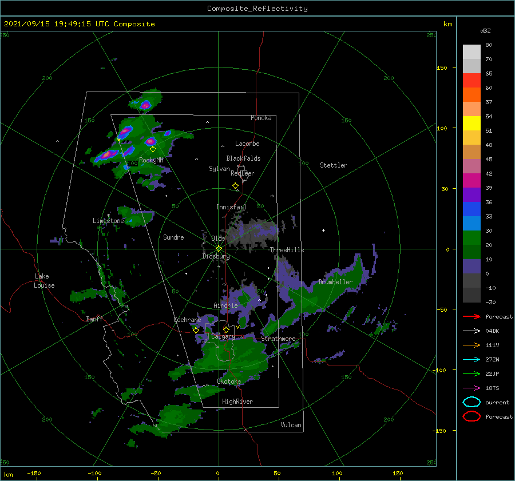Screen dimensions: 515x481
Task: Click the ThreeHills city label
Action: point(287,250)
